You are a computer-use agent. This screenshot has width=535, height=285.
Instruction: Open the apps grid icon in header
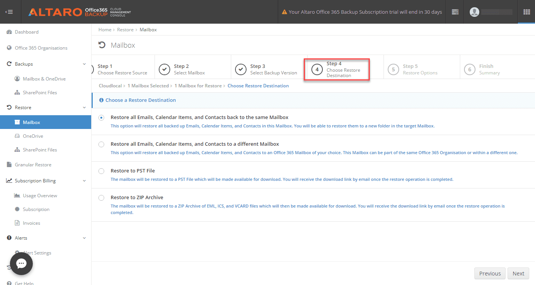click(x=527, y=12)
